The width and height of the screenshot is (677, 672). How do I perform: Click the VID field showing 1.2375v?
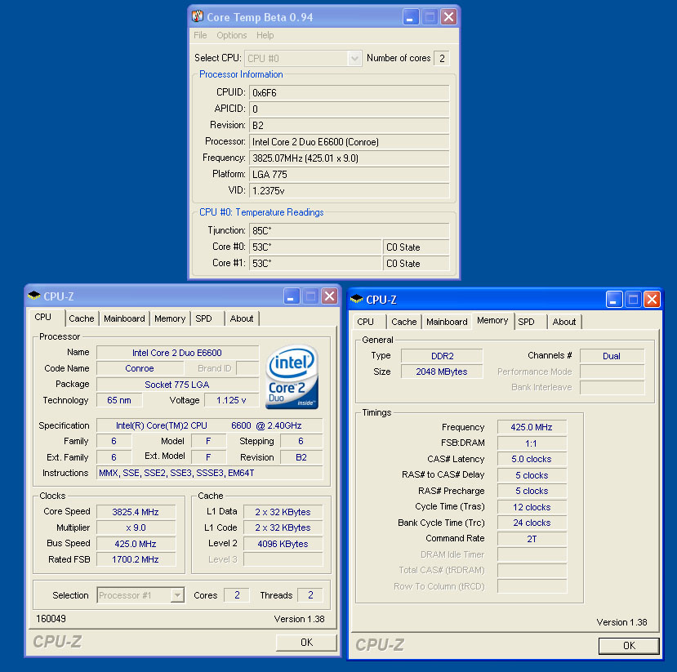pos(350,191)
